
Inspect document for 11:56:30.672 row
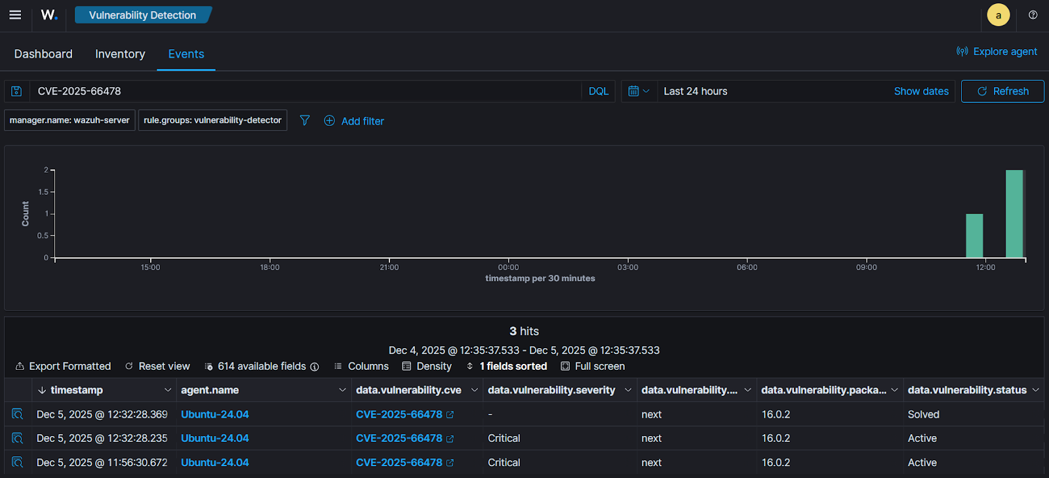pos(18,462)
